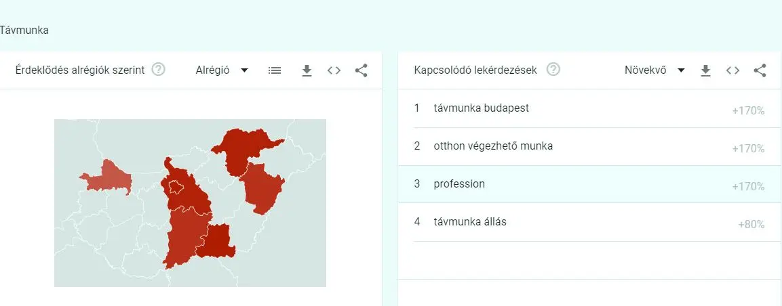Click the lighter red western region on map
Screen dimensions: 782x306
click(107, 177)
